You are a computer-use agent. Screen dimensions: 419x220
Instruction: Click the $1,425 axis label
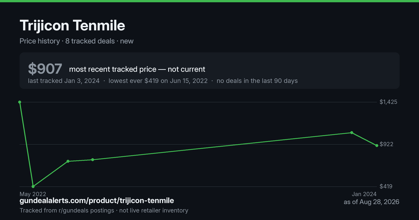click(x=388, y=102)
